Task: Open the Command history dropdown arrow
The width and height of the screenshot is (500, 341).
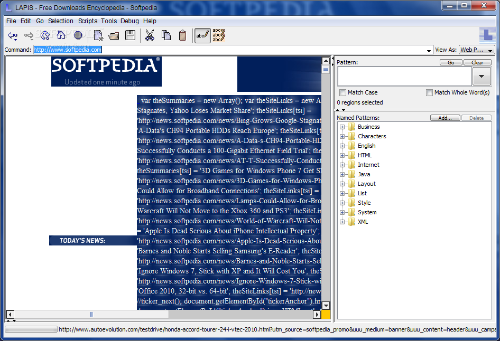Action: point(429,50)
